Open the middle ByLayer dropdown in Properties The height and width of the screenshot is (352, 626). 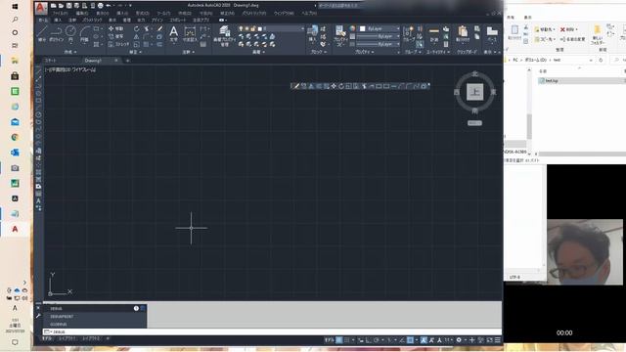pos(379,36)
